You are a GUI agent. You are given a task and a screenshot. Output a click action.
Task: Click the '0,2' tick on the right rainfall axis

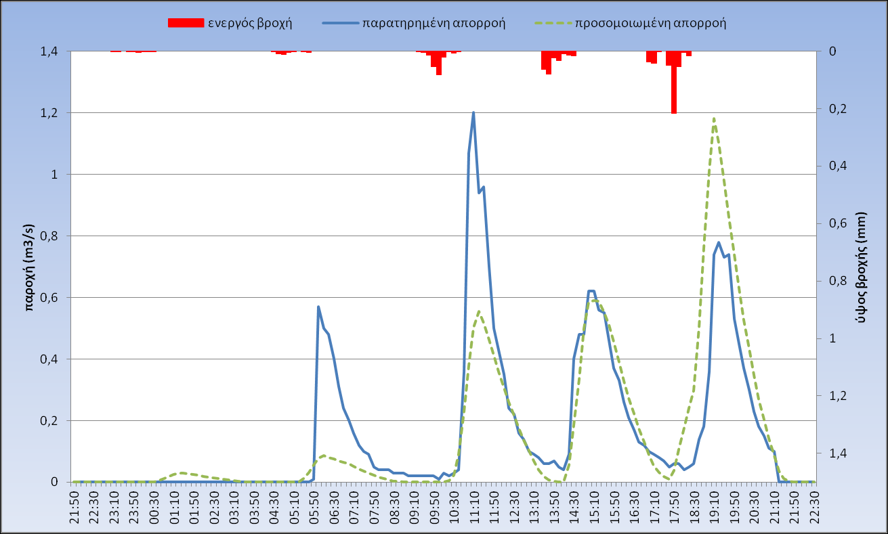click(x=839, y=109)
